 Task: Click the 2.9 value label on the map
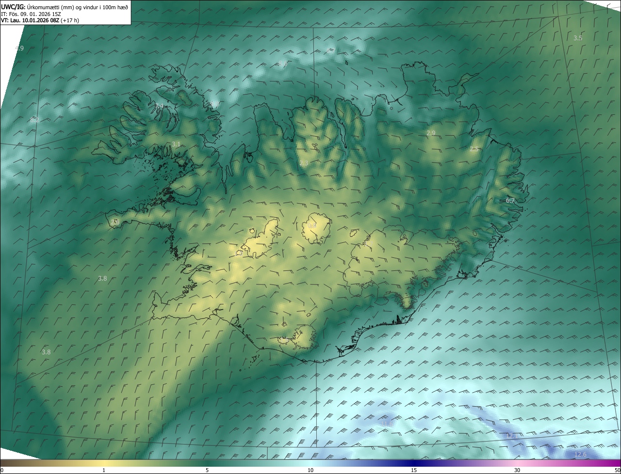click(x=431, y=133)
